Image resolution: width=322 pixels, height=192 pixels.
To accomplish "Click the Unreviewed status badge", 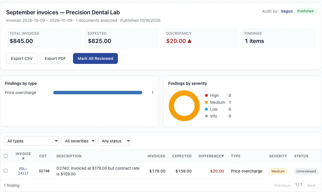I will tap(306, 171).
